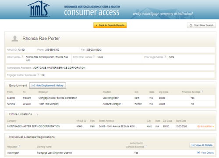
Task: Expand View Details for Washington license
Action: (x=205, y=153)
